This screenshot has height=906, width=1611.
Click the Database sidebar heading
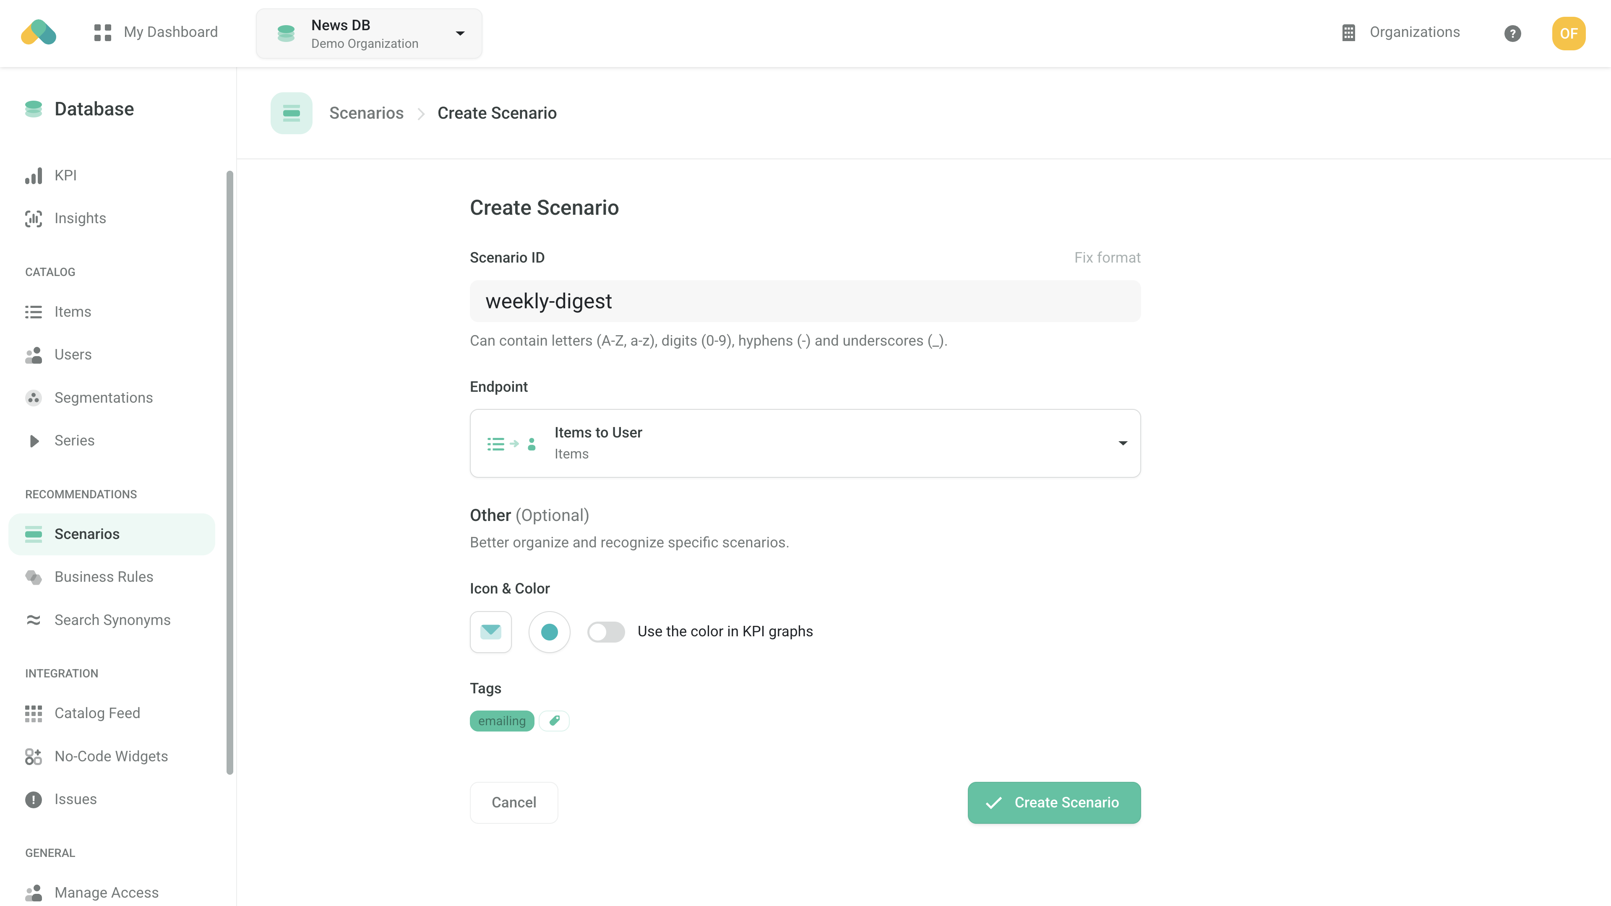coord(94,109)
